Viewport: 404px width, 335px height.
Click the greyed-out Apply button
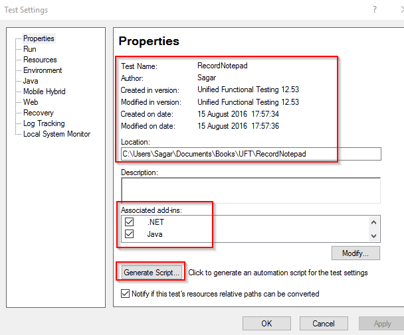coord(382,324)
